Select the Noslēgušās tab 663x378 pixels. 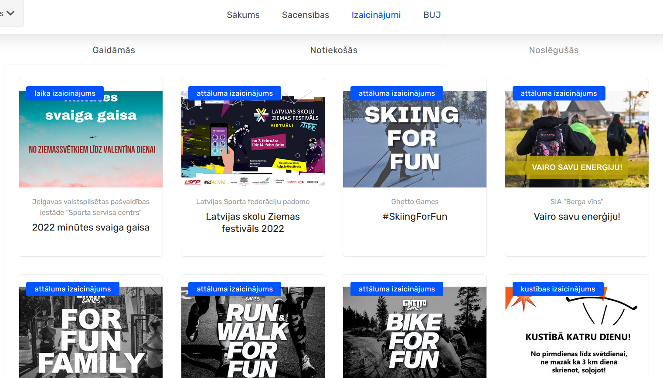tap(554, 50)
